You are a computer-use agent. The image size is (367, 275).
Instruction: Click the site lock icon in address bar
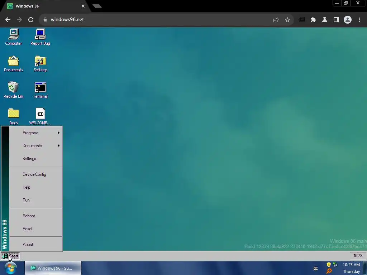[x=45, y=20]
